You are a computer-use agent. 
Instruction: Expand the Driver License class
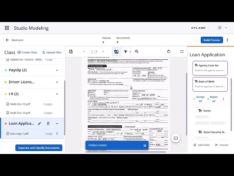click(x=57, y=82)
